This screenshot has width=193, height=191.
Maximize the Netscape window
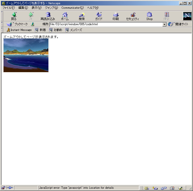tap(185, 3)
